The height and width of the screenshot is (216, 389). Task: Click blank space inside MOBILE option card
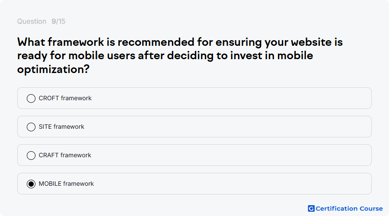(x=223, y=184)
